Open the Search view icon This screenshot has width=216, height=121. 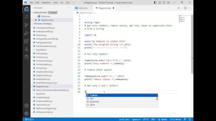tap(26, 17)
